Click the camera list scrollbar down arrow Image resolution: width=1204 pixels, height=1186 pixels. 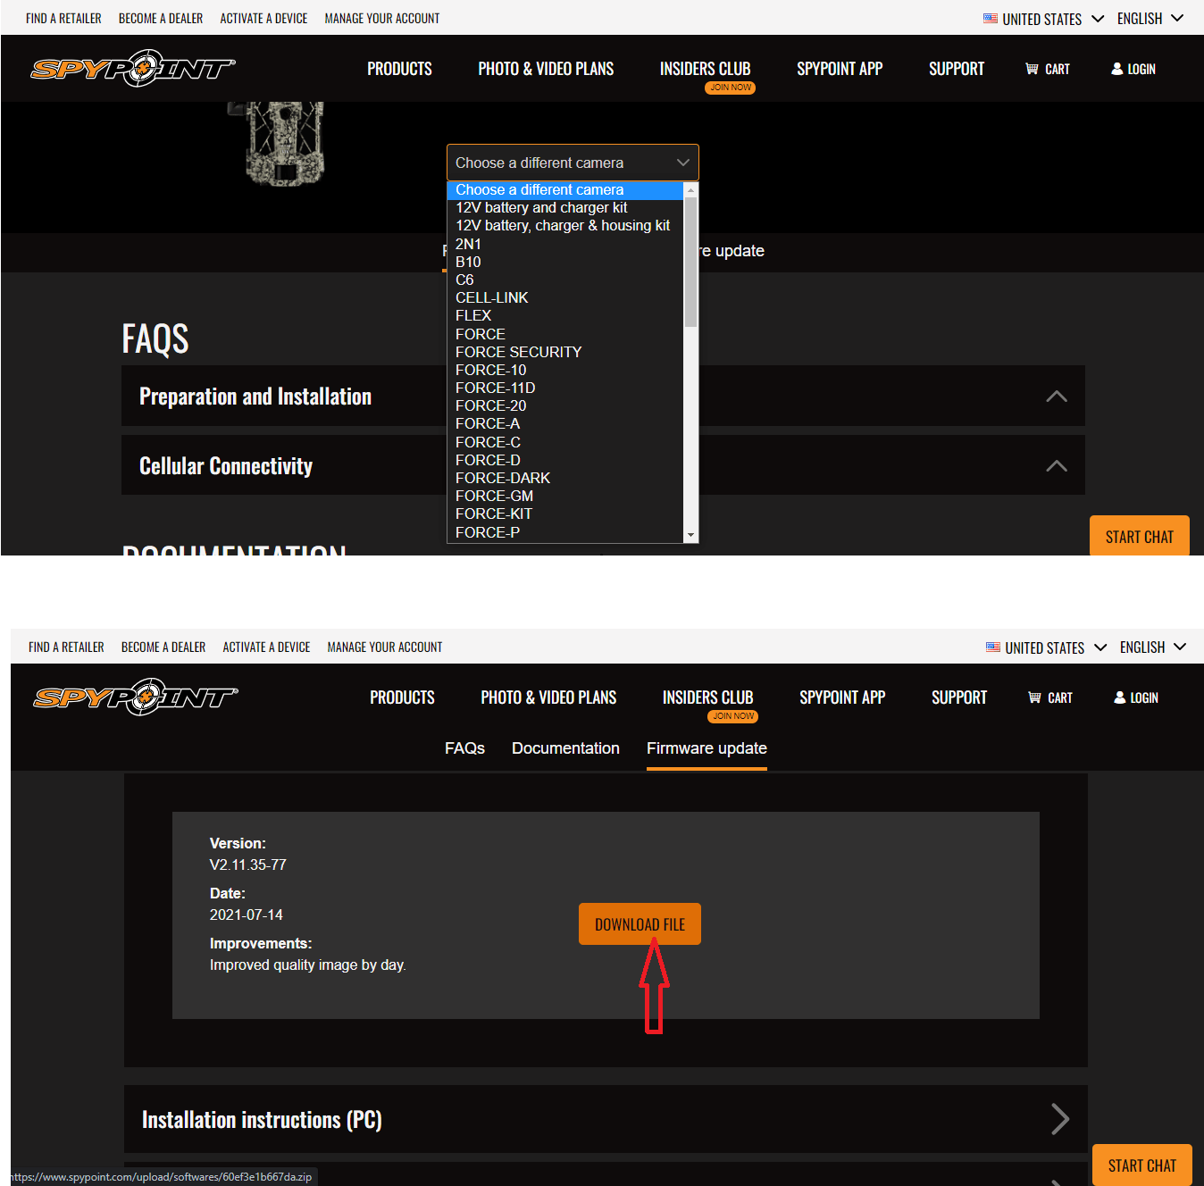[690, 535]
